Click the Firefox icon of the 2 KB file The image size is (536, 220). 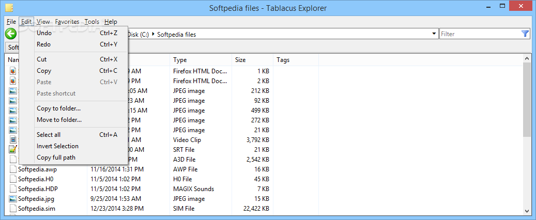[x=13, y=81]
